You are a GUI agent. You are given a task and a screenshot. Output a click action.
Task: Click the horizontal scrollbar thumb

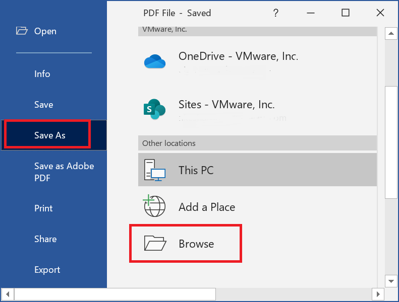115,294
